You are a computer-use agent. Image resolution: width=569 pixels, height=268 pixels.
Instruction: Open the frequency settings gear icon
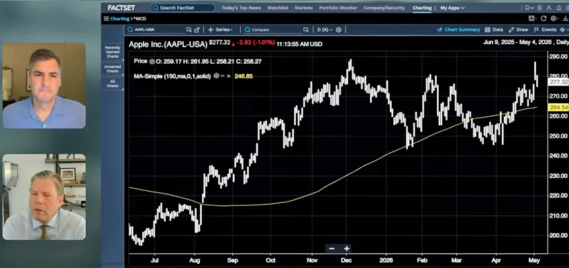(x=339, y=29)
